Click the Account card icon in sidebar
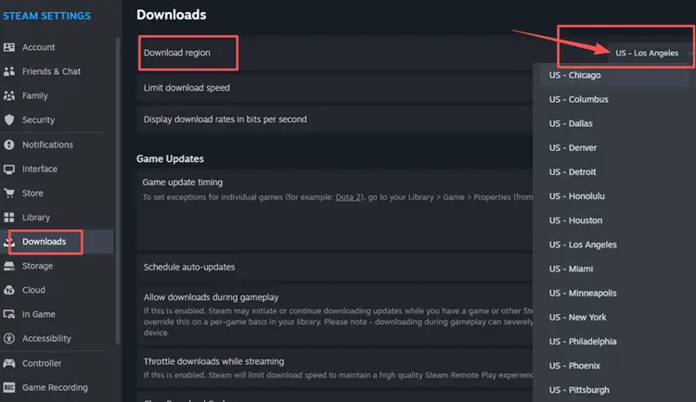This screenshot has height=402, width=696. [9, 47]
